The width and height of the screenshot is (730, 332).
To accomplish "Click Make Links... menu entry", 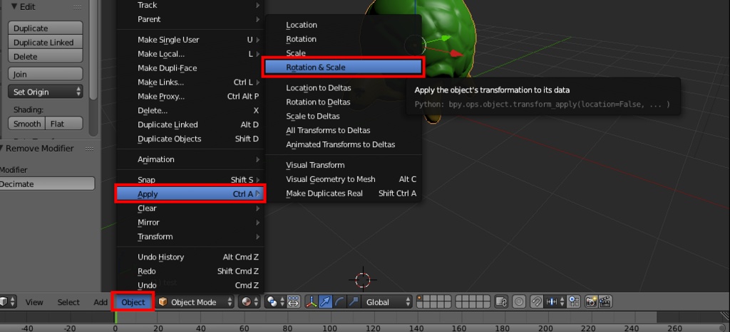I will [x=190, y=82].
